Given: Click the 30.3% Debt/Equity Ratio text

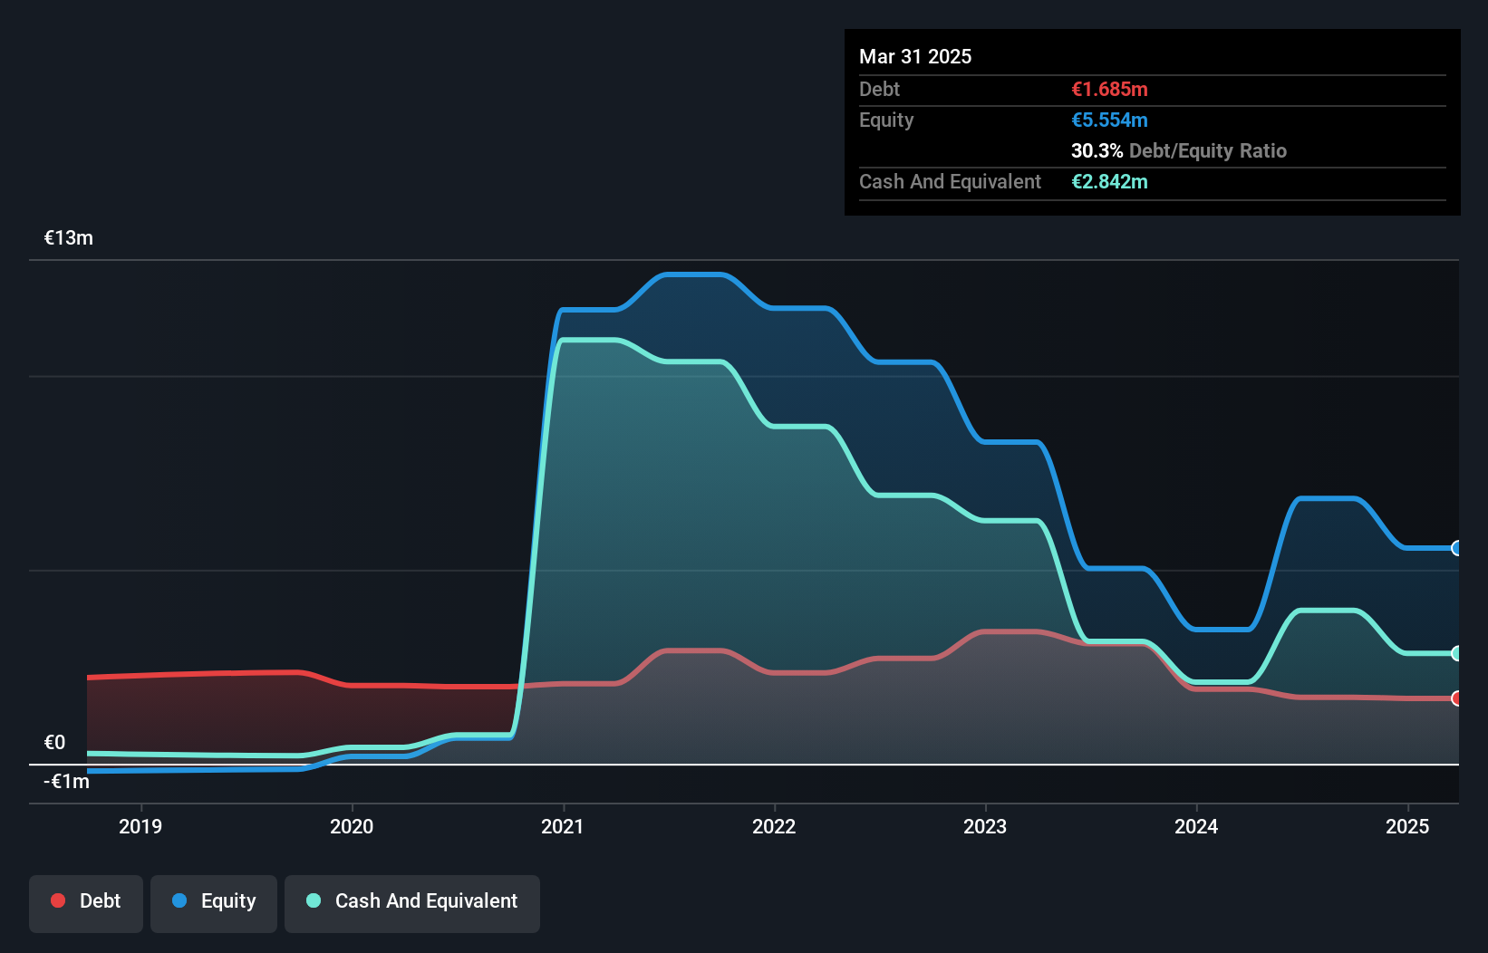Looking at the screenshot, I should coord(1179,150).
